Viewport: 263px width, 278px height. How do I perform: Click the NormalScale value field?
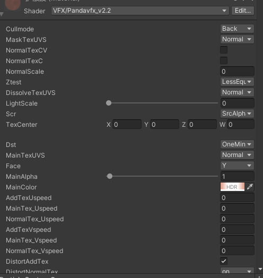[237, 71]
